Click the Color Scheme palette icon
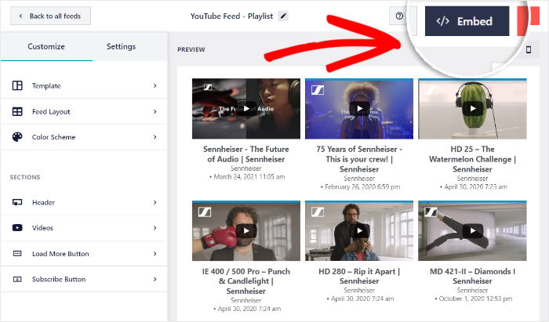549x322 pixels. [17, 137]
